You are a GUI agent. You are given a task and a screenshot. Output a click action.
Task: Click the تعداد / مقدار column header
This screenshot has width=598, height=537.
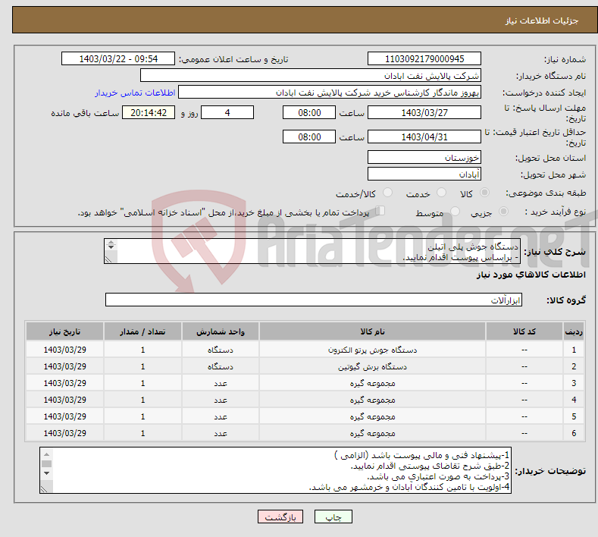[x=142, y=331]
